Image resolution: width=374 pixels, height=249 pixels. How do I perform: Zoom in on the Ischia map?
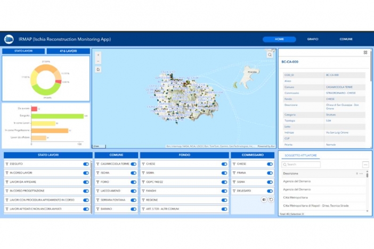click(x=98, y=55)
